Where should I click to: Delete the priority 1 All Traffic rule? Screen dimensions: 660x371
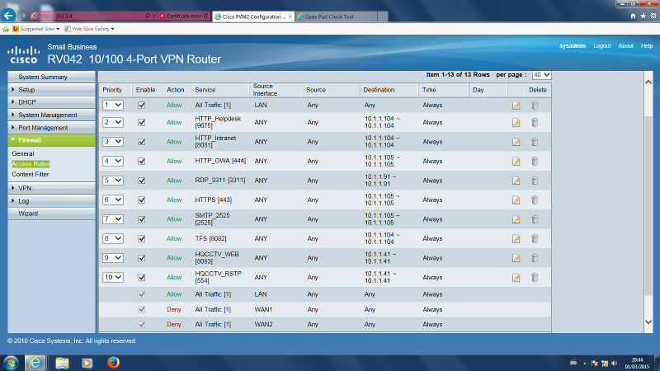(535, 106)
